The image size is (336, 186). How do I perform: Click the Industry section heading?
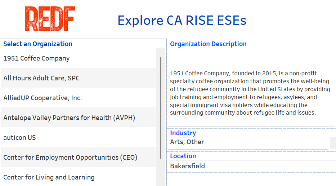click(183, 133)
